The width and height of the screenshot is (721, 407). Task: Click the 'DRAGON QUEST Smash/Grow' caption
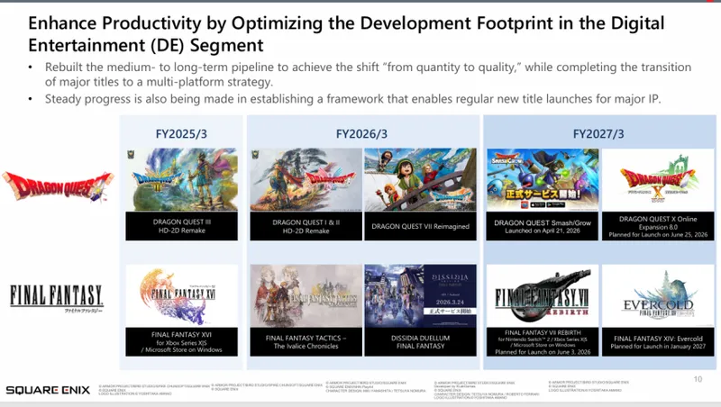pos(543,226)
